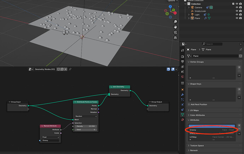Expand the Light outliner item

click(x=189, y=15)
